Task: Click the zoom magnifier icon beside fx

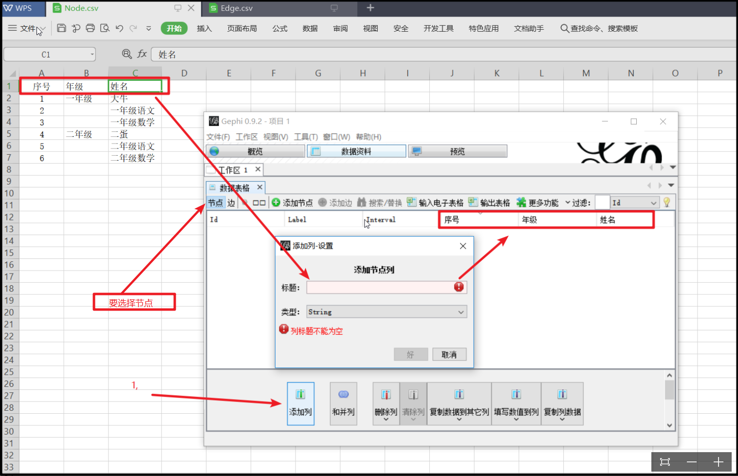Action: coord(127,54)
